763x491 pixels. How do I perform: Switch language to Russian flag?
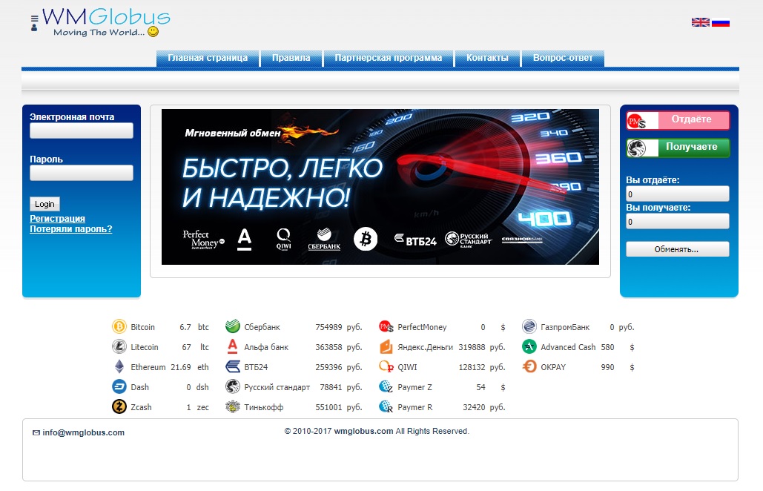pos(720,22)
